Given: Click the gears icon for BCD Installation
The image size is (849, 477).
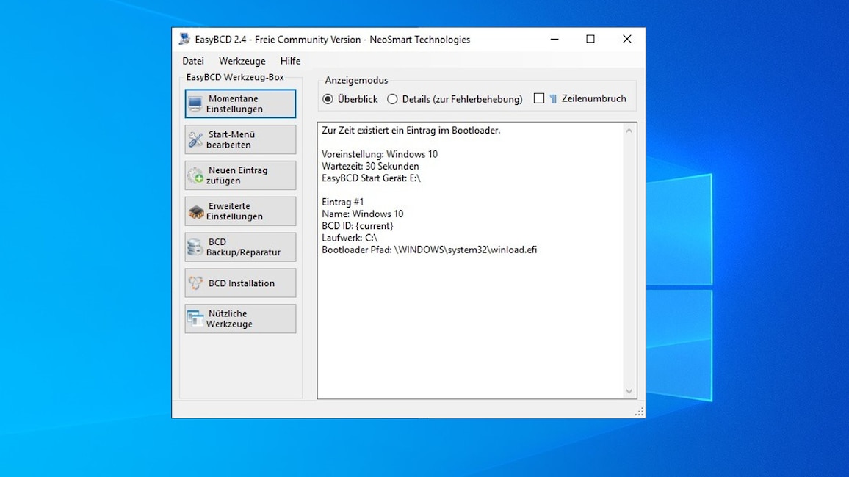Looking at the screenshot, I should 195,283.
